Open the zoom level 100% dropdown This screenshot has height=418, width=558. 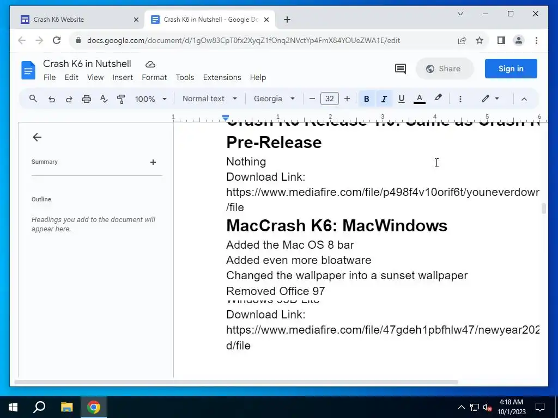click(150, 99)
